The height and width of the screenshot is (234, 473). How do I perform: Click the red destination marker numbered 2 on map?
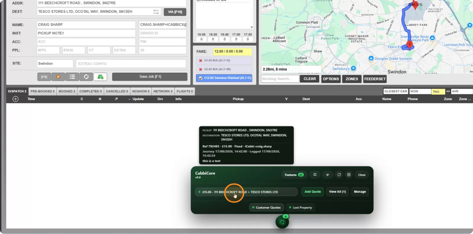[x=410, y=45]
